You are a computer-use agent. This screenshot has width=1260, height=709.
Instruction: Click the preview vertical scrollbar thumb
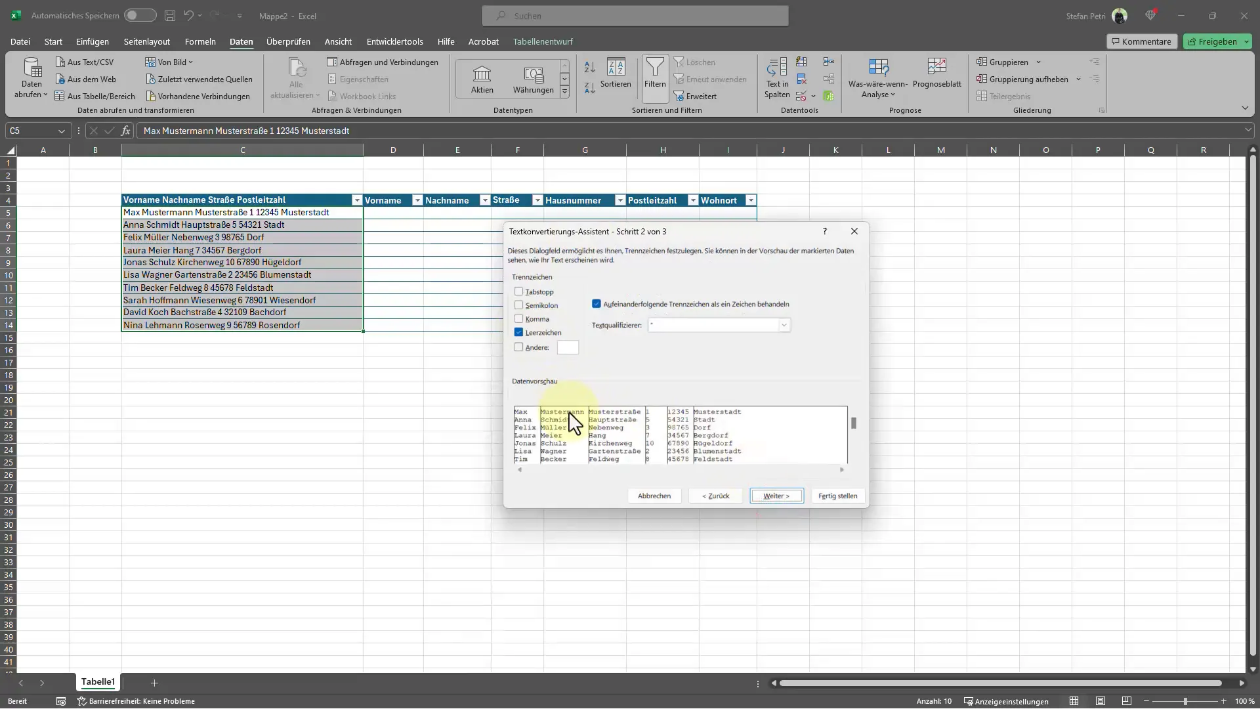(x=854, y=423)
